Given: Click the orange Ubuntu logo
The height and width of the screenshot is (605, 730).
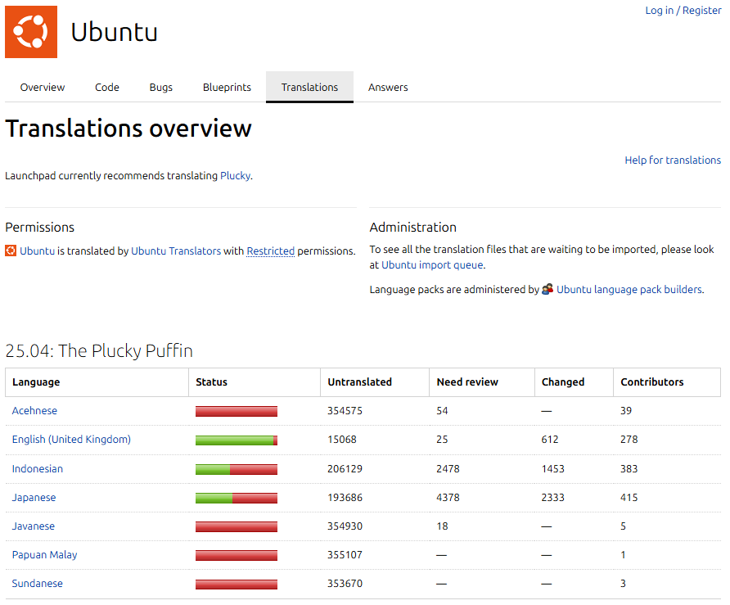Looking at the screenshot, I should [31, 32].
